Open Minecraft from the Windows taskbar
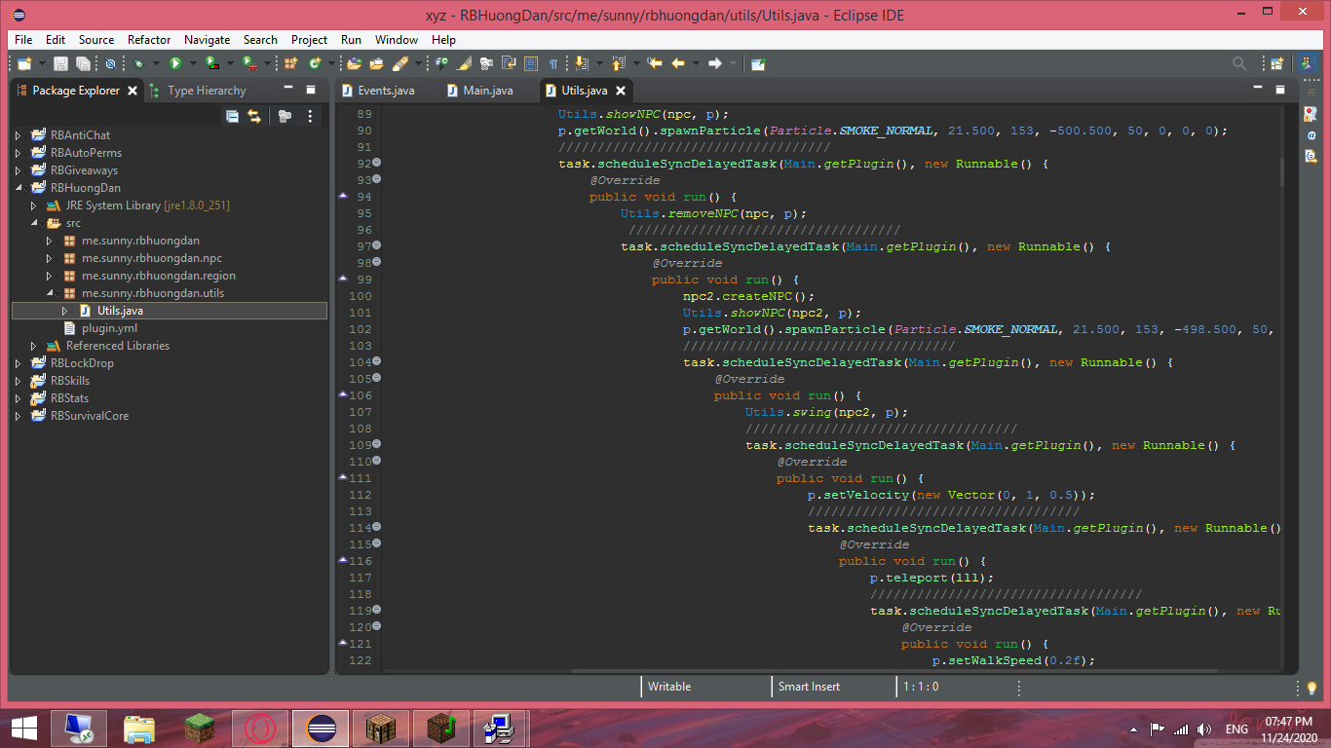 [200, 728]
